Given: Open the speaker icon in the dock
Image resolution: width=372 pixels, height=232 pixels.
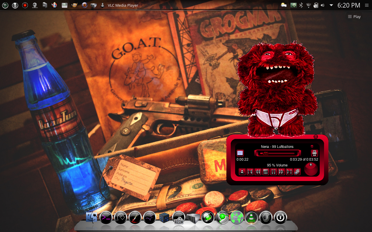Looking at the screenshot, I should coord(266,217).
